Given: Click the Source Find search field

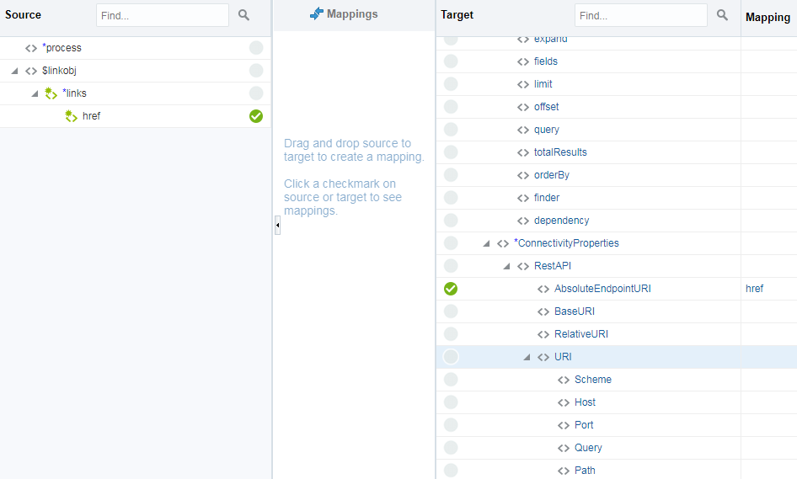Looking at the screenshot, I should click(162, 15).
